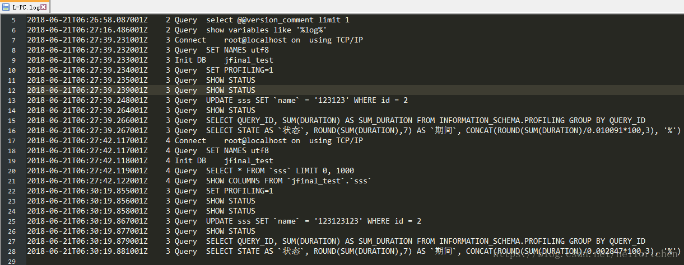Screen dimensions: 684x265
Task: Click 'select @@version_comment limit 1' query text
Action: 278,20
